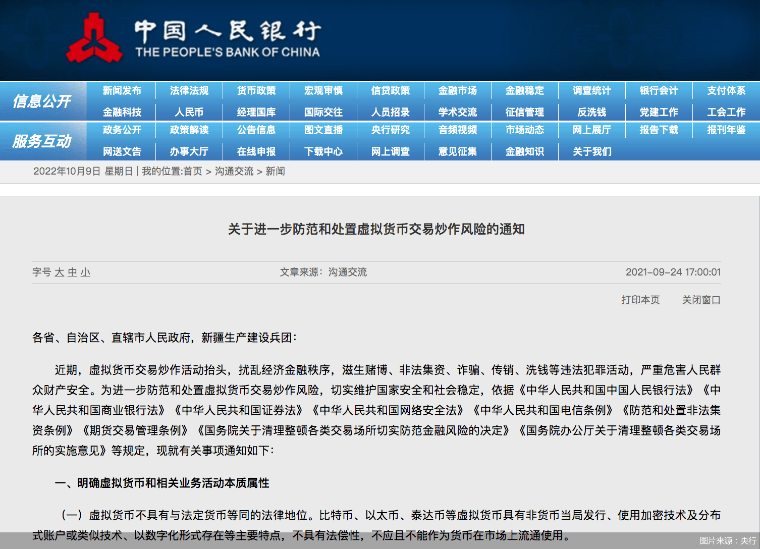Viewport: 760px width, 549px height.
Task: Navigate to 金融市场
Action: tap(457, 90)
